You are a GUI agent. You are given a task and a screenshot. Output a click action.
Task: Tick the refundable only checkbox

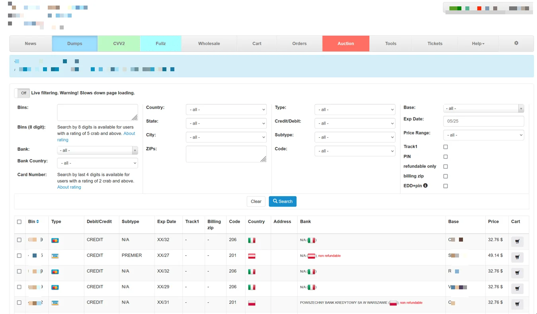pyautogui.click(x=445, y=166)
